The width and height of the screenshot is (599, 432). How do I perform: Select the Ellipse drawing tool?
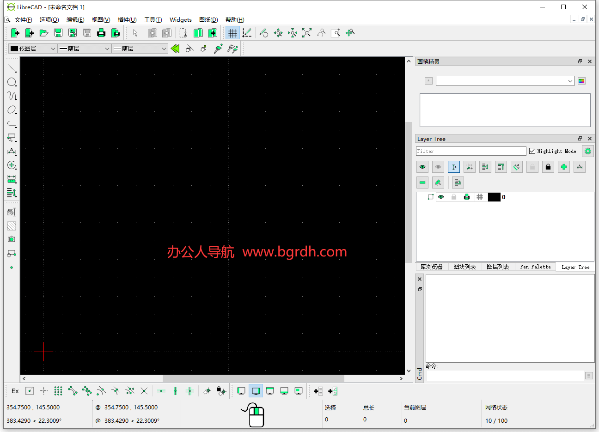tap(12, 110)
